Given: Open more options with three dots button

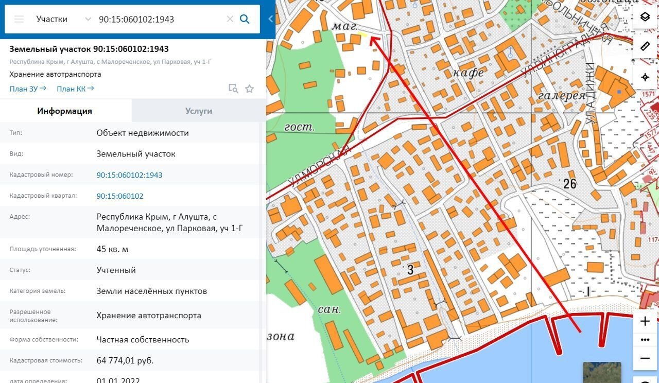Looking at the screenshot, I should click(x=645, y=340).
